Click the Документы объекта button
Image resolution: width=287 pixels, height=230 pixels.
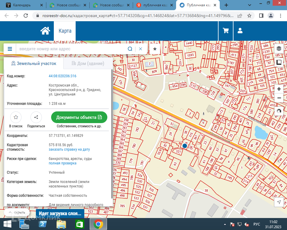[x=79, y=117]
